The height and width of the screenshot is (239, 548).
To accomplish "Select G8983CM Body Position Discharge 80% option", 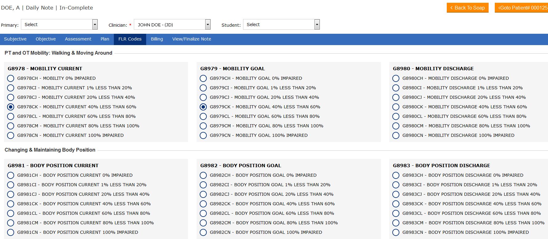I will 396,223.
